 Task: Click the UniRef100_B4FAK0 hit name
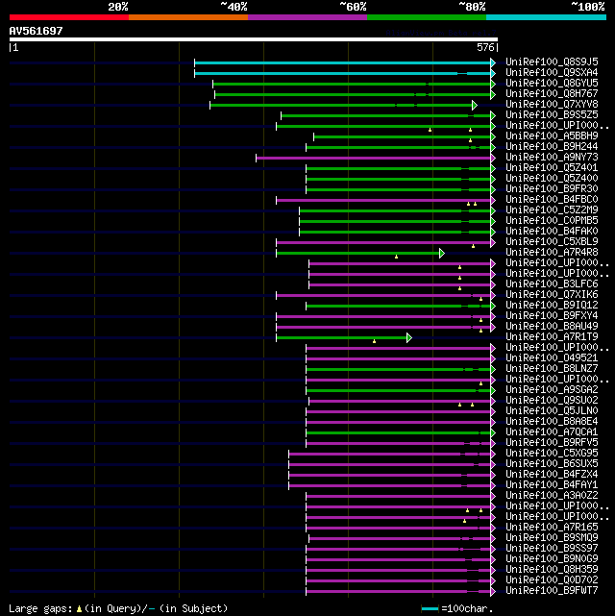(552, 232)
